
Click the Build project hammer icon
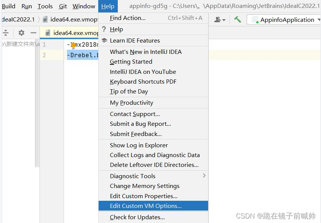[x=237, y=20]
